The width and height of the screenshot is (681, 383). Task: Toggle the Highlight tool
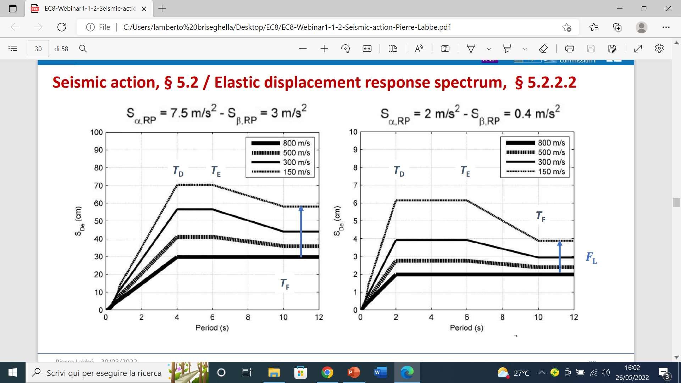(x=507, y=49)
